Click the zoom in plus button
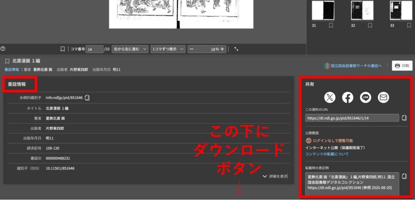Viewport: 415px width, 201px height. click(x=222, y=49)
